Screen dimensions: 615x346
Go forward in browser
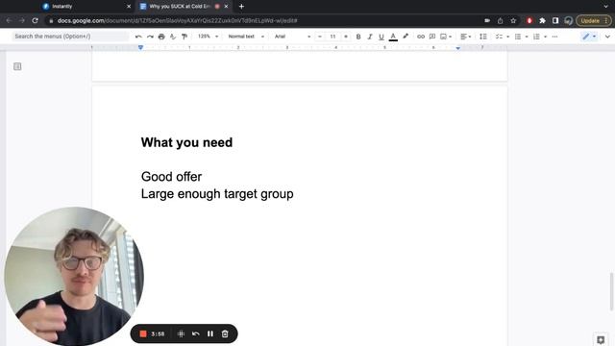pos(22,20)
